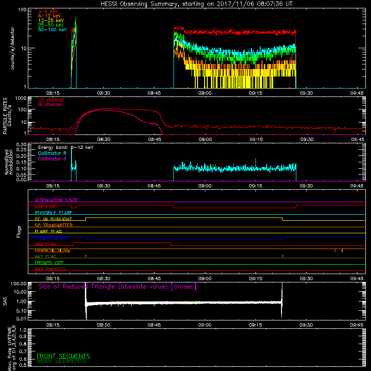Click the Mon. Rate LIVETIME axis label
Image resolution: width=371 pixels, height=371 pixels.
pyautogui.click(x=12, y=348)
